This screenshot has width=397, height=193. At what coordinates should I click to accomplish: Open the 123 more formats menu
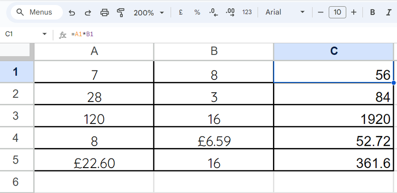tap(247, 12)
